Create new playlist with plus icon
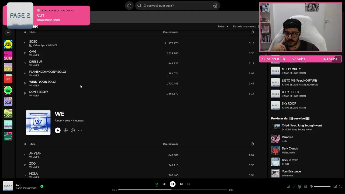 coord(8,33)
